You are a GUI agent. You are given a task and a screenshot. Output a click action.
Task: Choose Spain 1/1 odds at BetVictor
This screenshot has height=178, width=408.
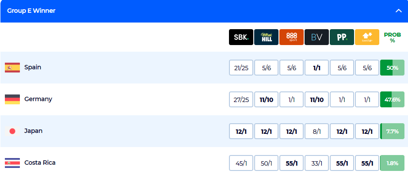(x=316, y=68)
